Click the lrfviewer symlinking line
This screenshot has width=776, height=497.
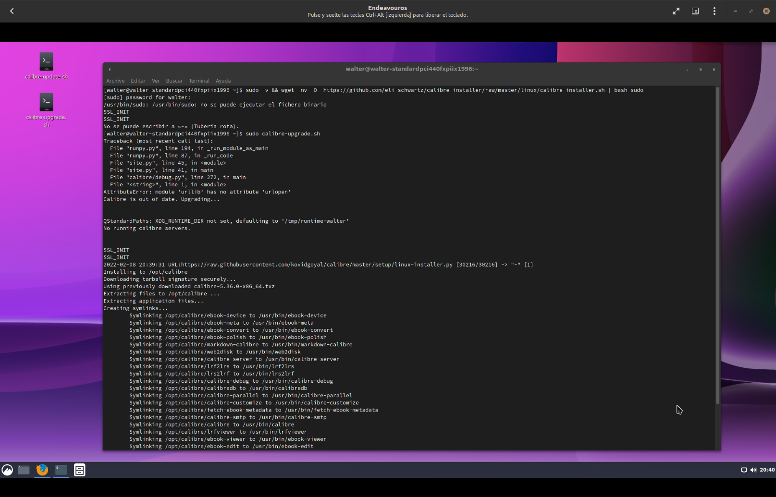pos(218,432)
